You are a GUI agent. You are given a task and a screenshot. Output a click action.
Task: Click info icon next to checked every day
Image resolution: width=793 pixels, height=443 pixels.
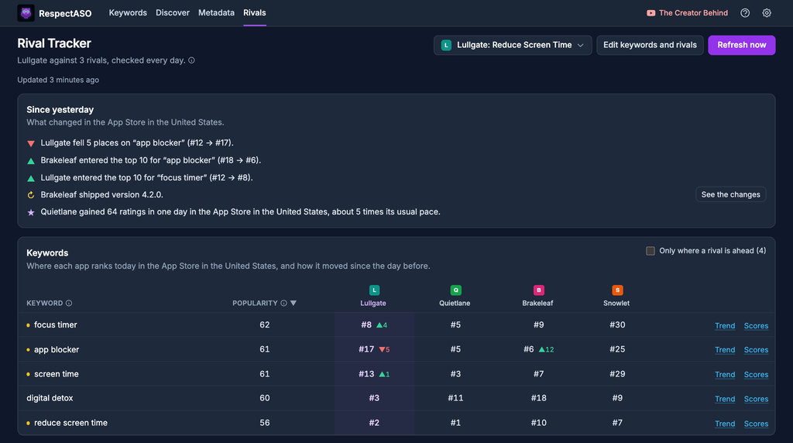192,60
